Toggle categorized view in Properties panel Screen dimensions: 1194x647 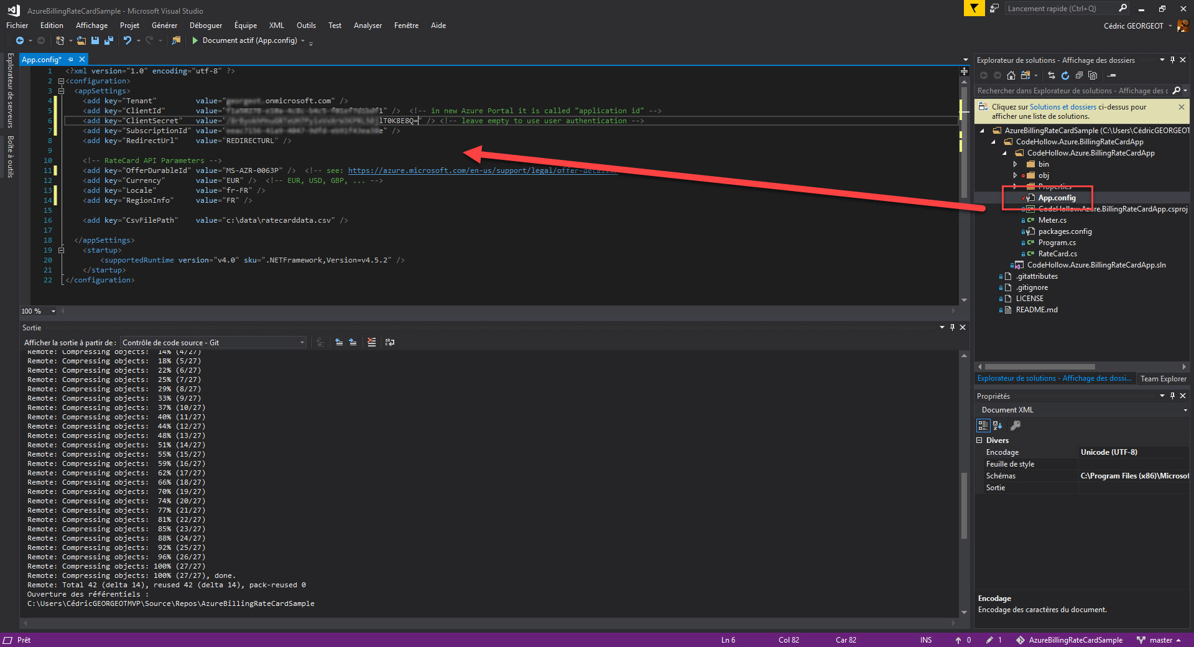(x=983, y=426)
